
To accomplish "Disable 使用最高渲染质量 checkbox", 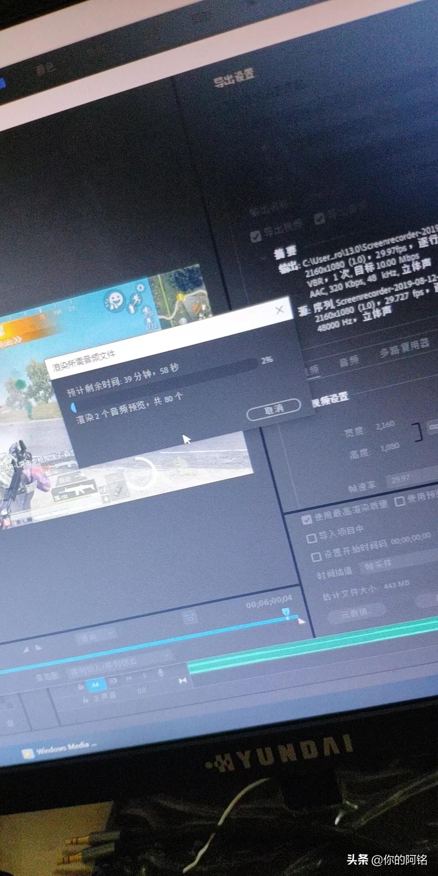I will [307, 519].
